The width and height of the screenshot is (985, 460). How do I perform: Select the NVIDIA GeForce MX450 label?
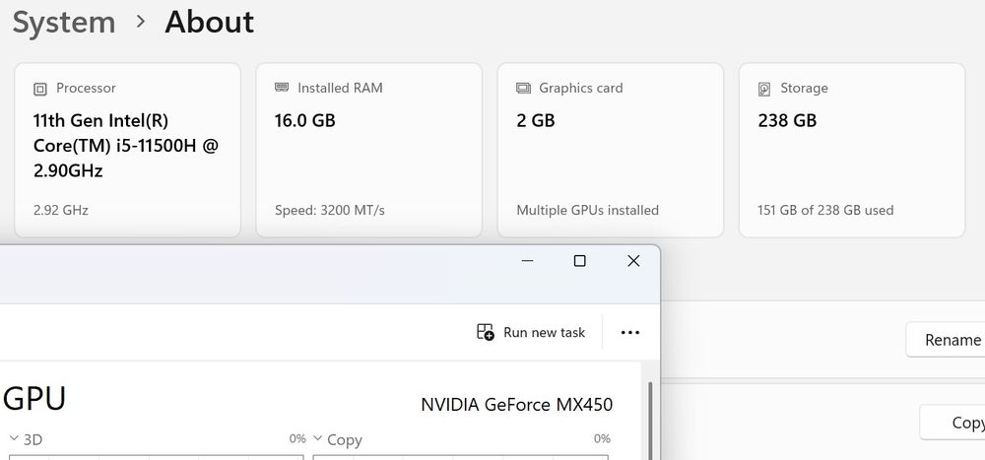[516, 404]
